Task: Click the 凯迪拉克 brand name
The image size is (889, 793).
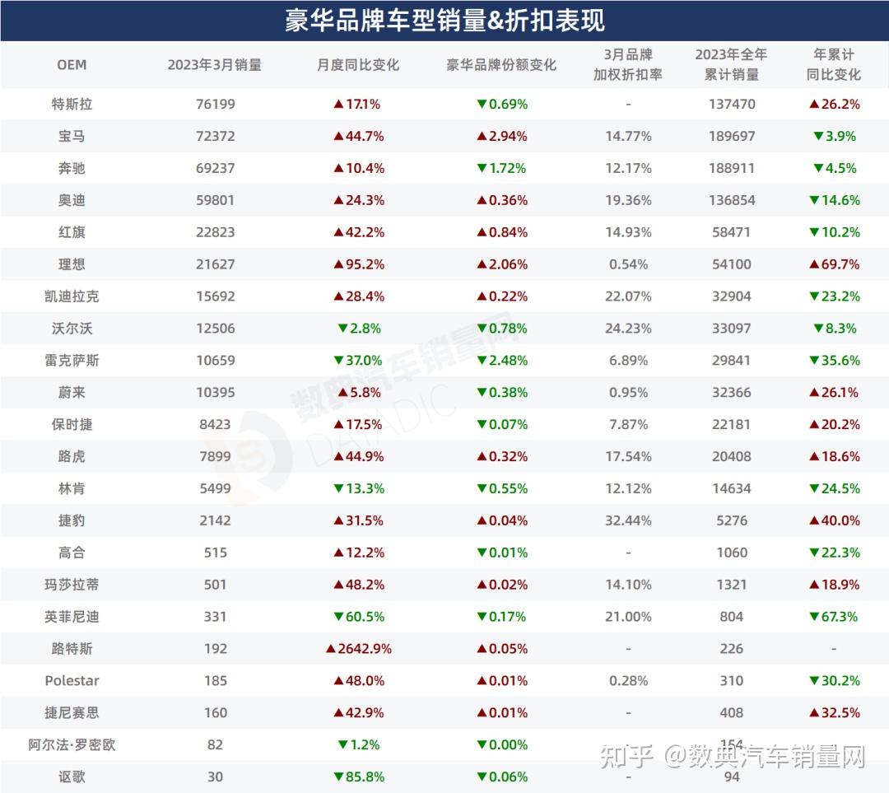Action: pyautogui.click(x=72, y=296)
